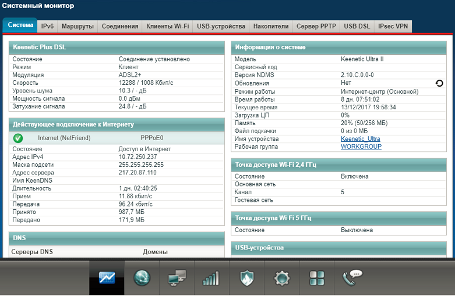Select the Клиенты Wi-Fi tab
Screen dimensions: 455x296
point(167,26)
